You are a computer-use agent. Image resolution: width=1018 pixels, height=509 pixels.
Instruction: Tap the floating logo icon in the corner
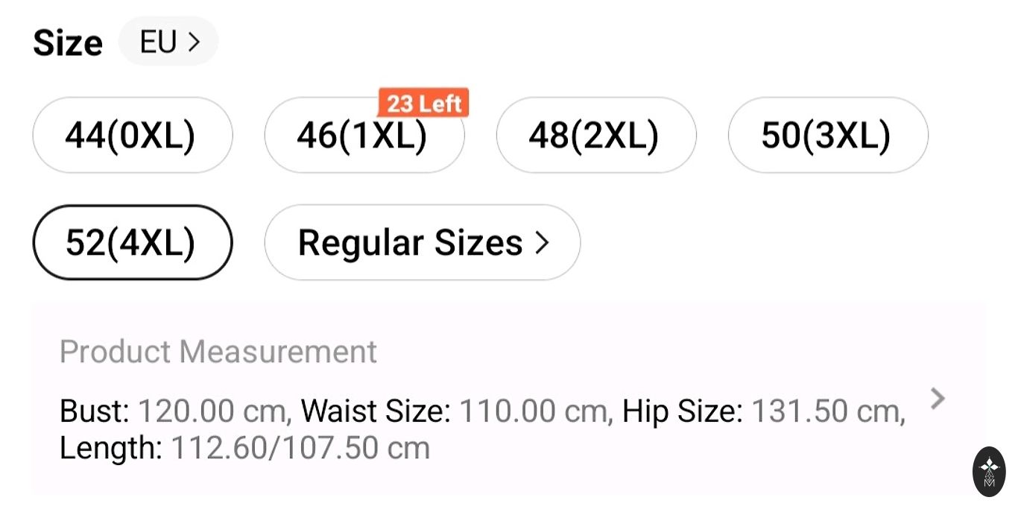(989, 472)
